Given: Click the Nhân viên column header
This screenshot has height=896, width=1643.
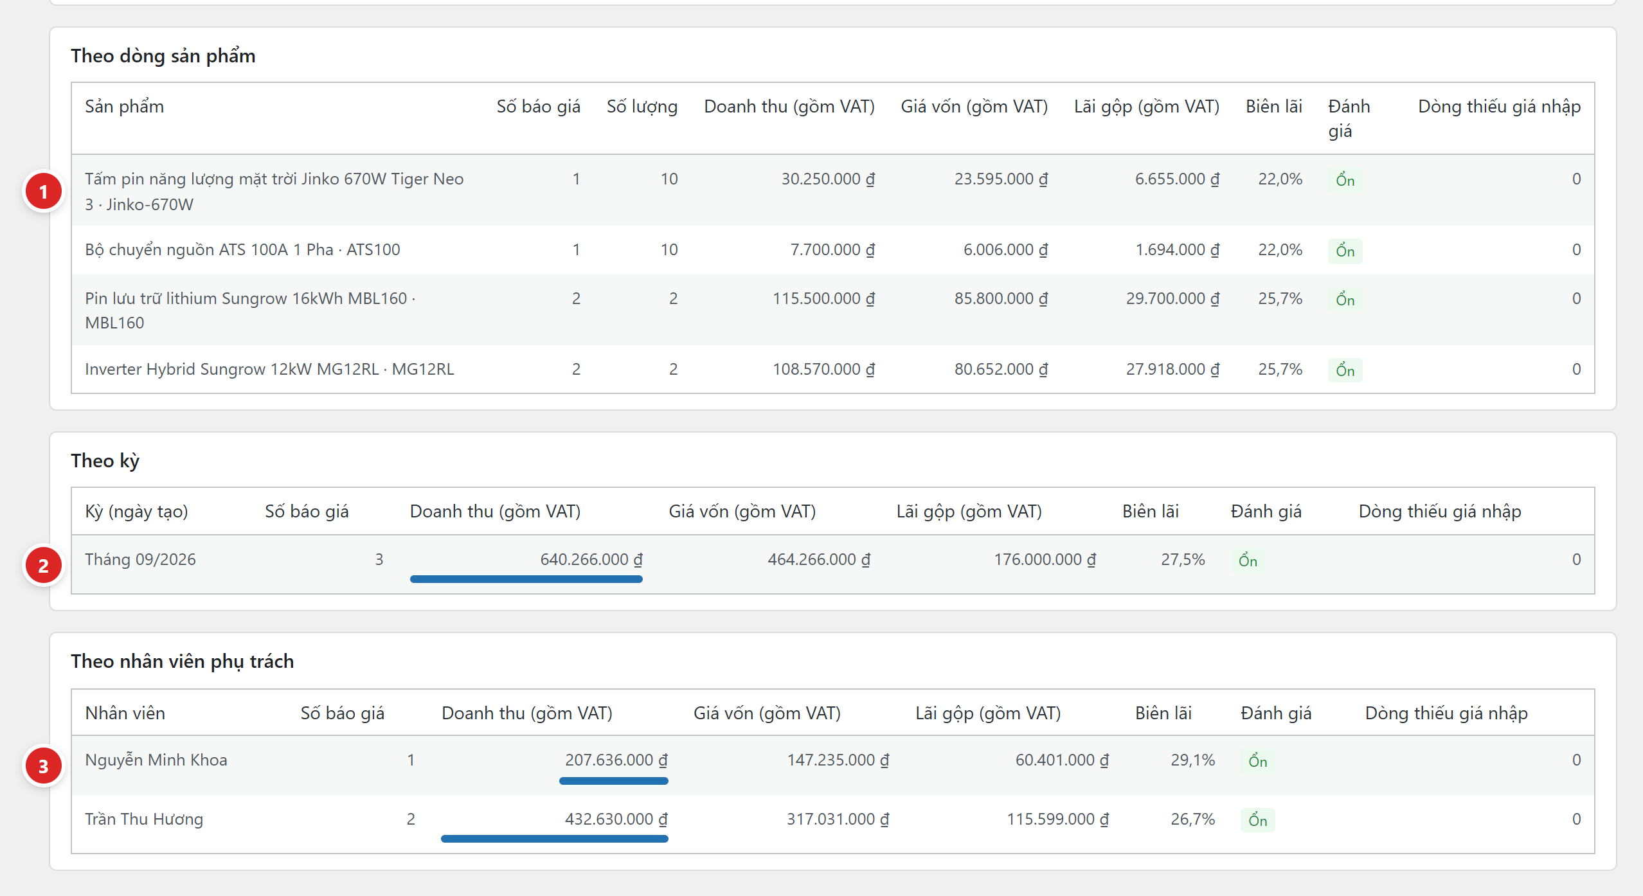Looking at the screenshot, I should [x=125, y=713].
